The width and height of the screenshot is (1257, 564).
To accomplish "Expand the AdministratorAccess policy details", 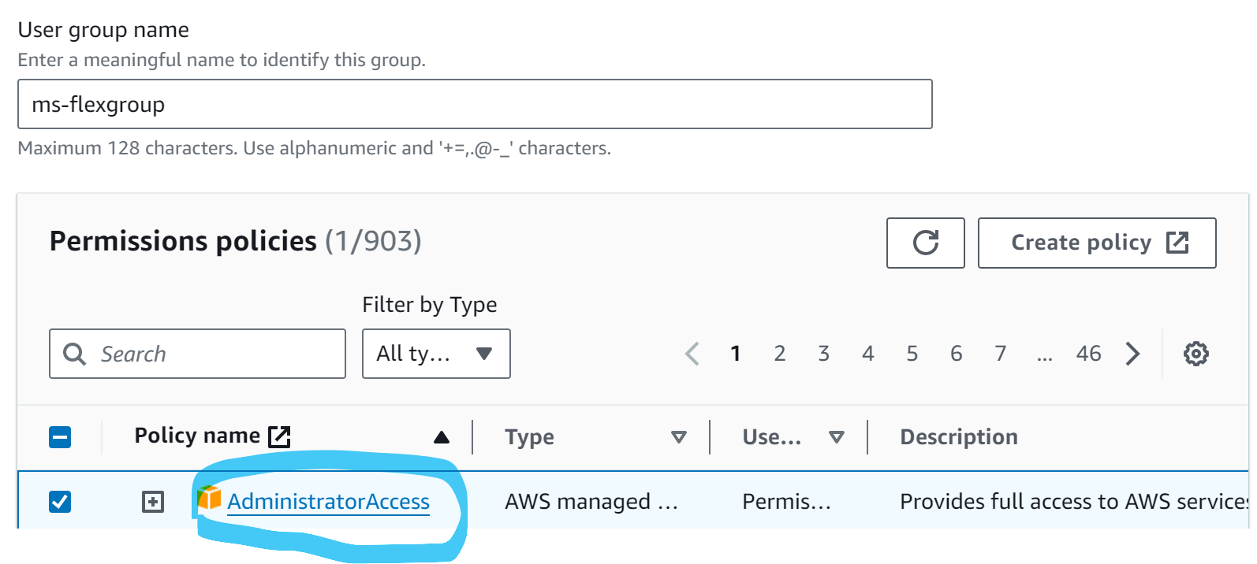I will click(153, 502).
